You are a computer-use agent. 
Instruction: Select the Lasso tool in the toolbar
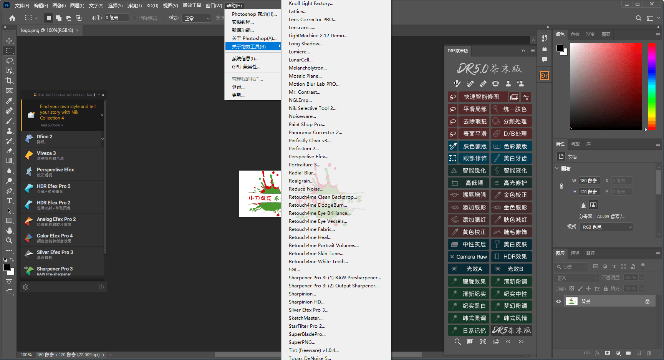coord(10,61)
